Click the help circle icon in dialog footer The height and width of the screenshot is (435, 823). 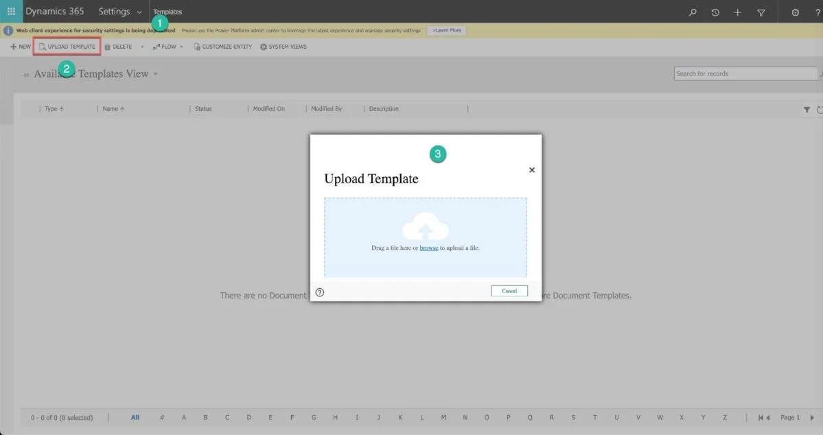click(320, 292)
